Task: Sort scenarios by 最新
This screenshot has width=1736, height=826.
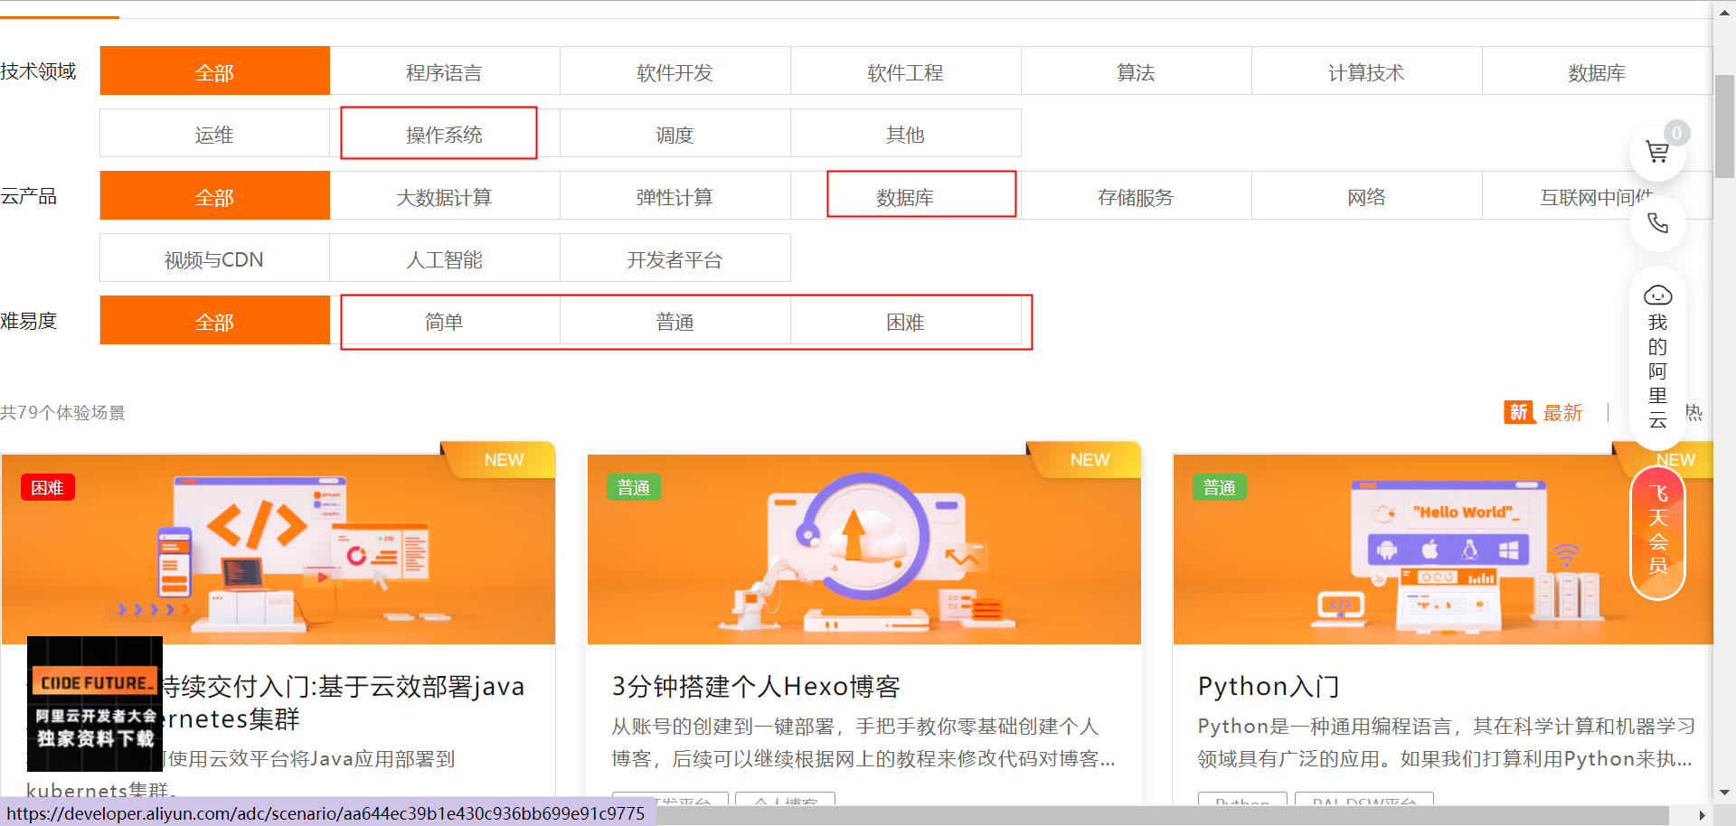Action: [1562, 412]
